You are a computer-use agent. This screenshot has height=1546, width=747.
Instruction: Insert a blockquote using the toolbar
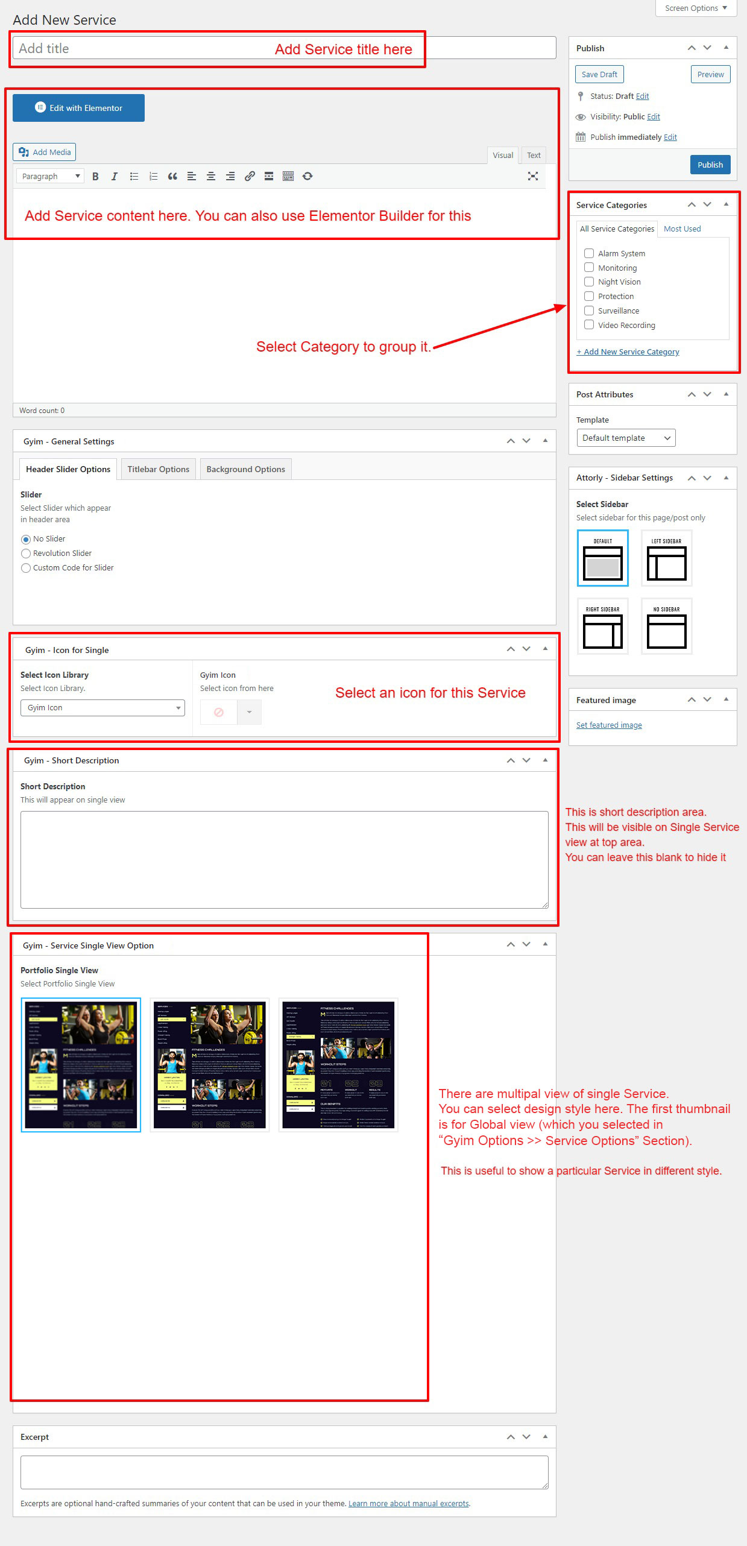pos(172,176)
